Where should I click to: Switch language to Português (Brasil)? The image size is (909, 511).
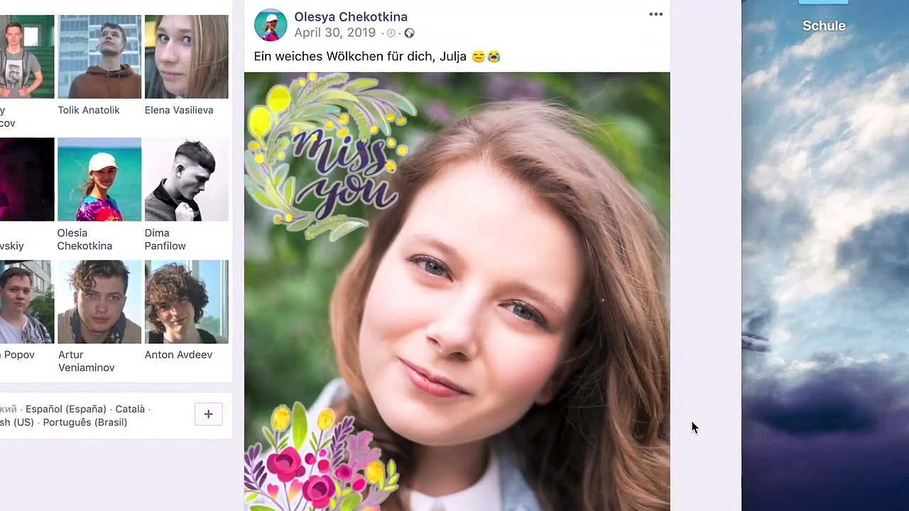[85, 422]
